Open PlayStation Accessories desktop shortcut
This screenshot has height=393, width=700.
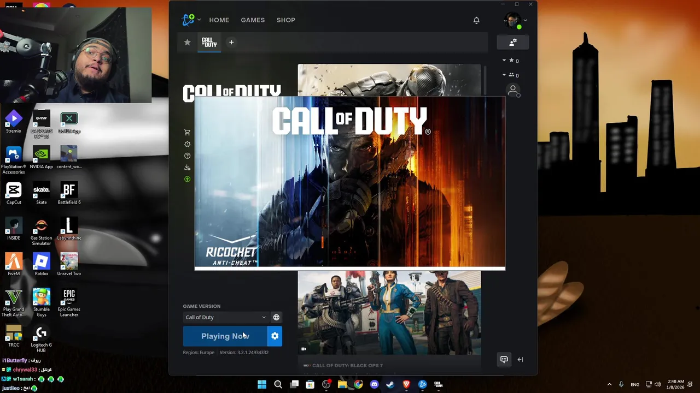click(14, 160)
